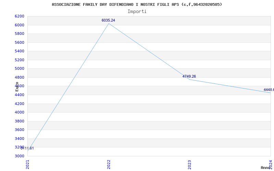Click the 2022 x-axis year label
This screenshot has height=171, width=274.
(109, 165)
